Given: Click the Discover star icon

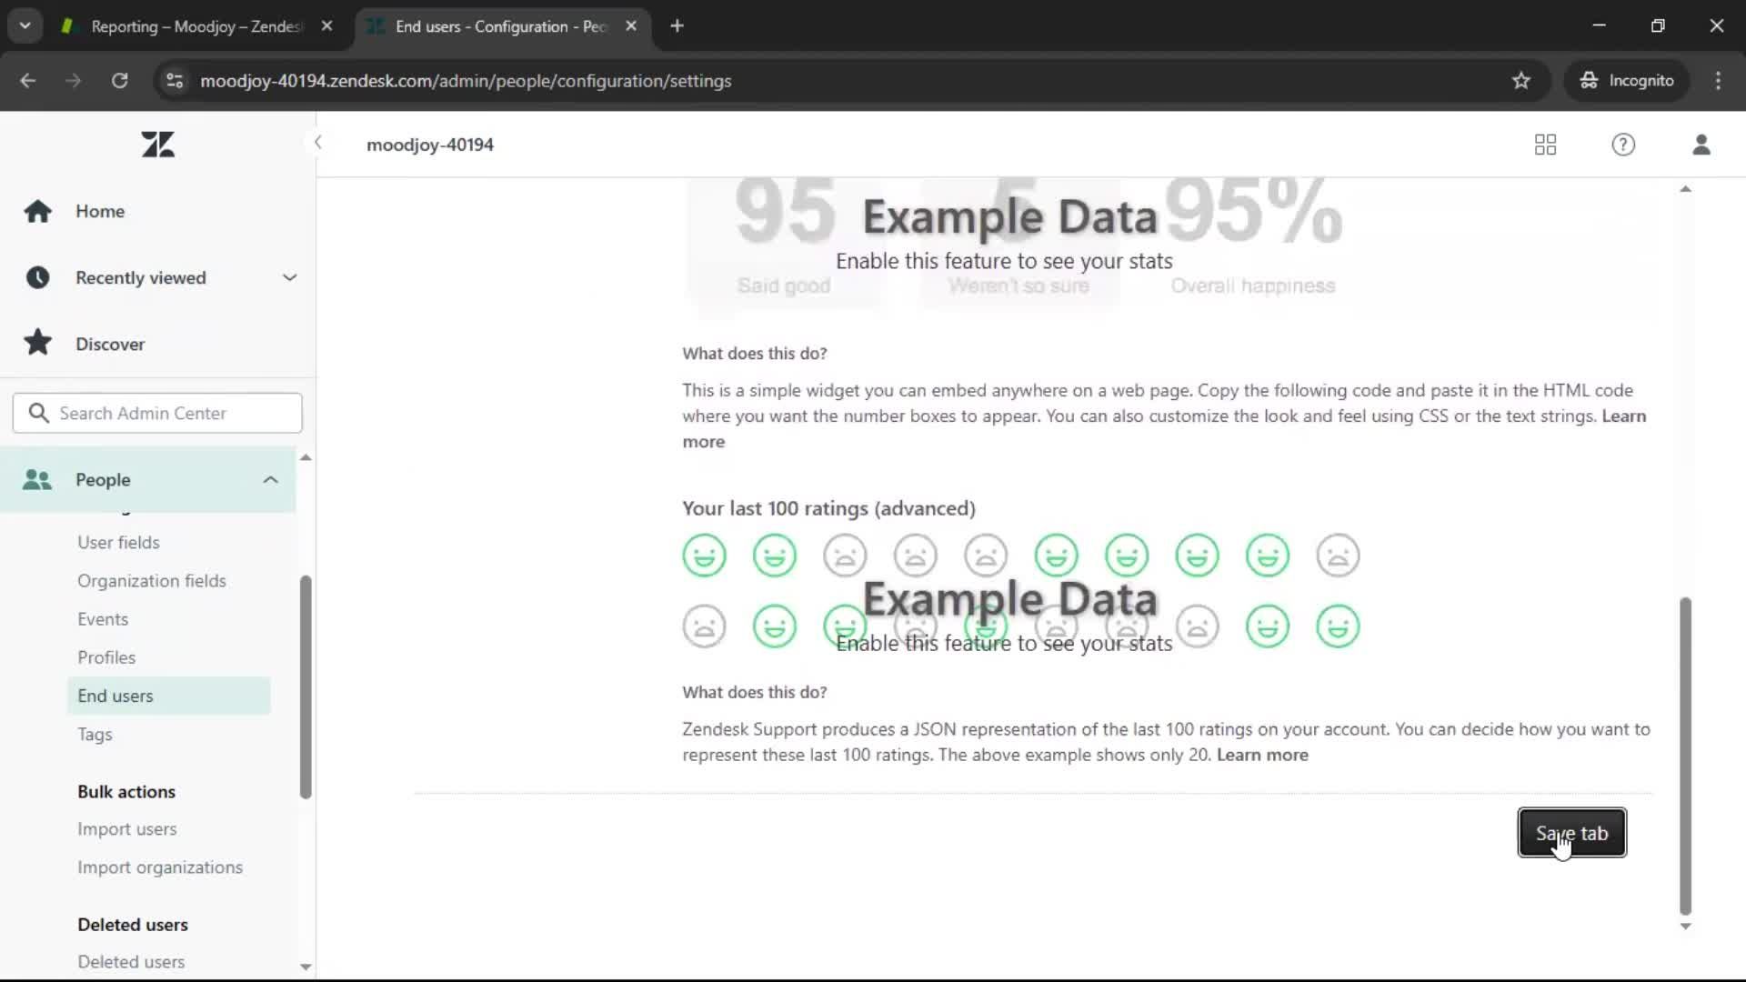Looking at the screenshot, I should (37, 343).
